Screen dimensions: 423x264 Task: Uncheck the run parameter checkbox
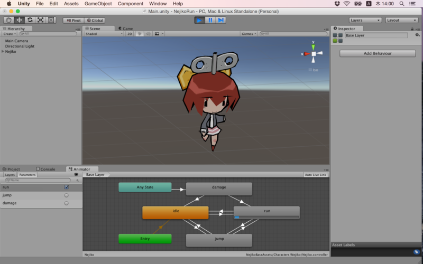click(67, 187)
